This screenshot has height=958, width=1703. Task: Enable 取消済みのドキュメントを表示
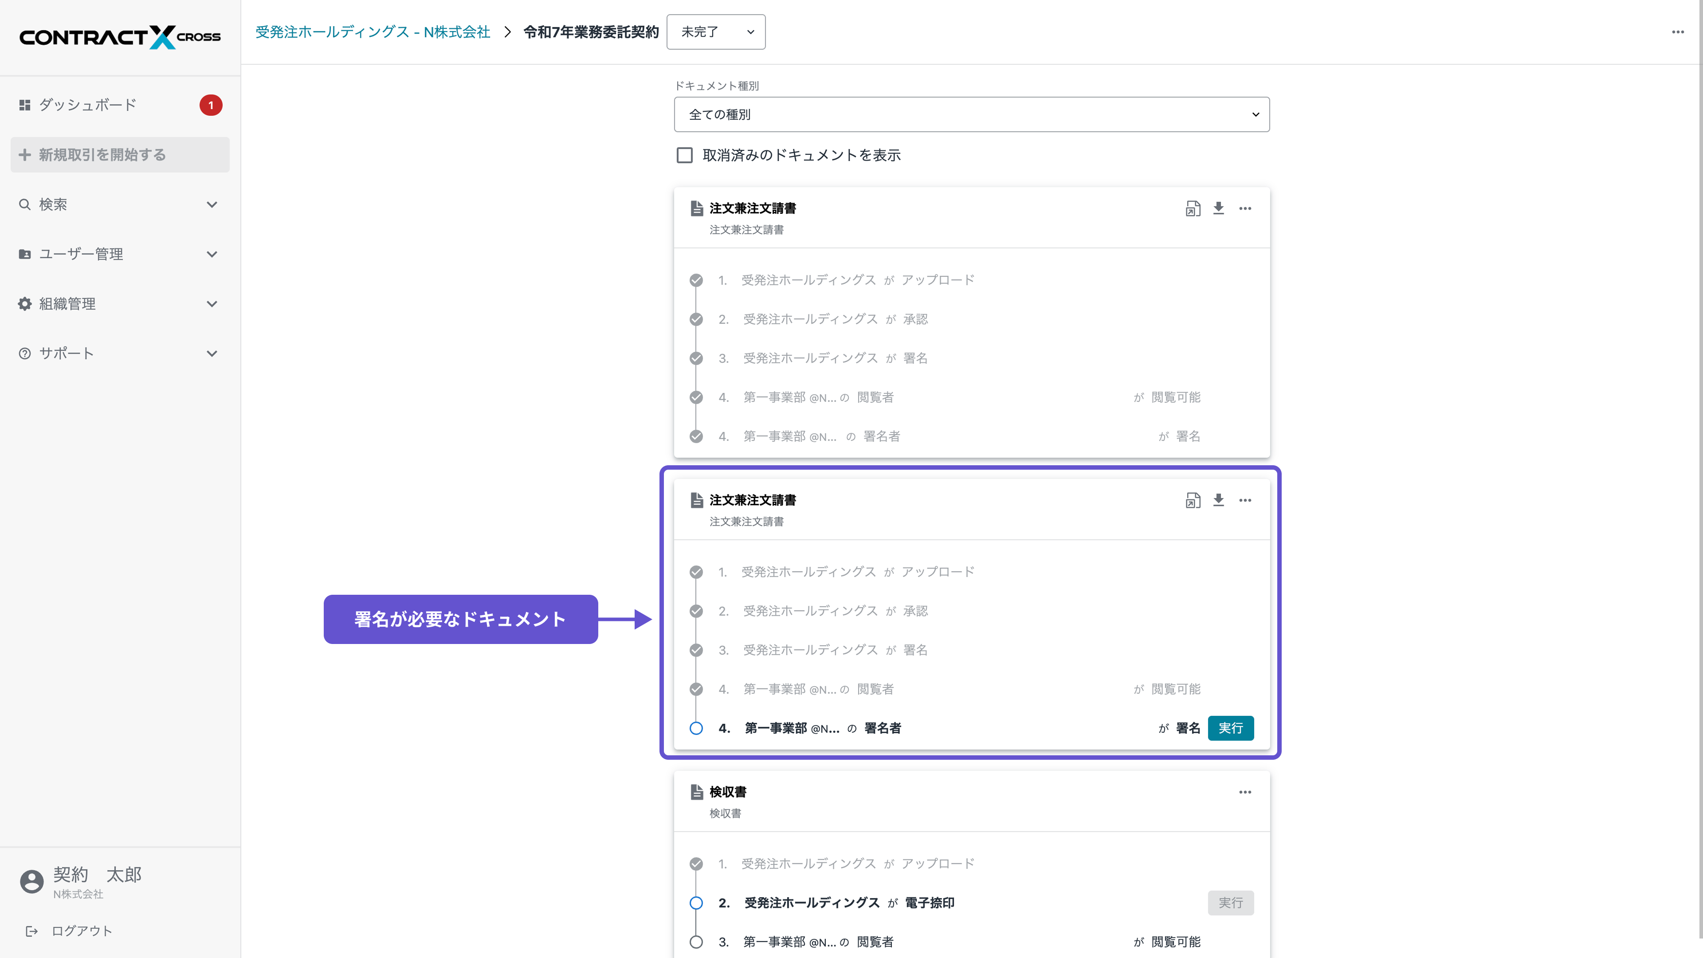tap(684, 155)
